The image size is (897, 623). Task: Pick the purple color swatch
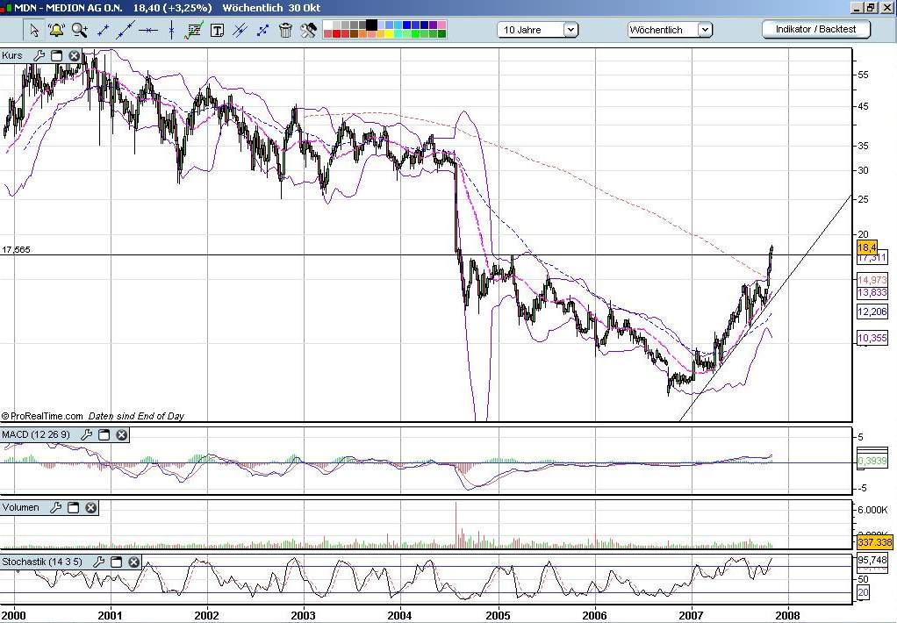[433, 25]
